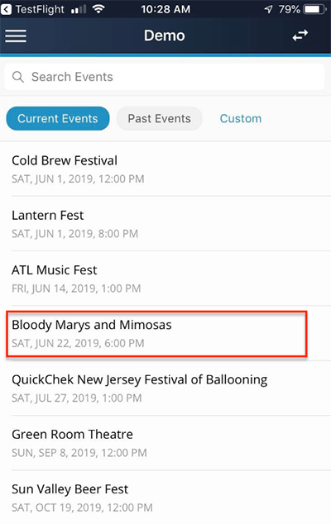Open the Custom filter link

pos(241,118)
